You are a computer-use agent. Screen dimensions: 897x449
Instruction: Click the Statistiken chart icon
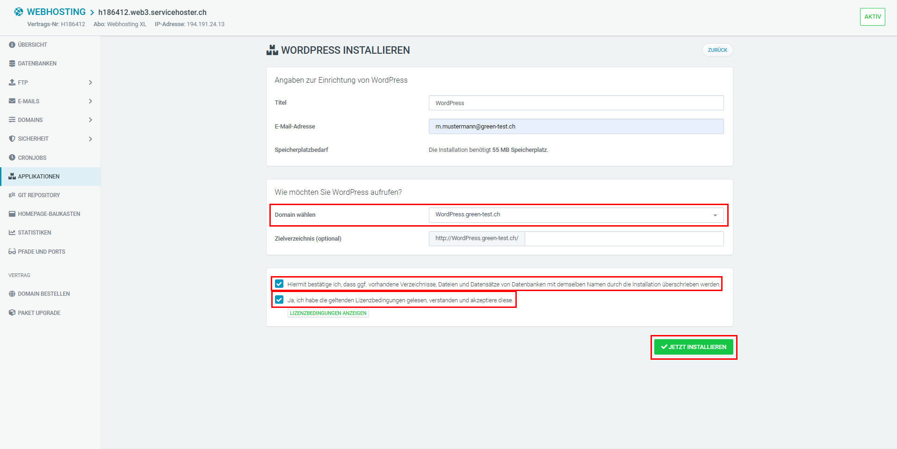click(x=12, y=233)
